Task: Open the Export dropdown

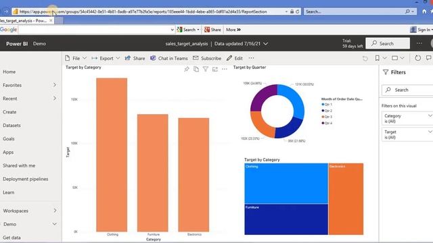Action: [106, 58]
